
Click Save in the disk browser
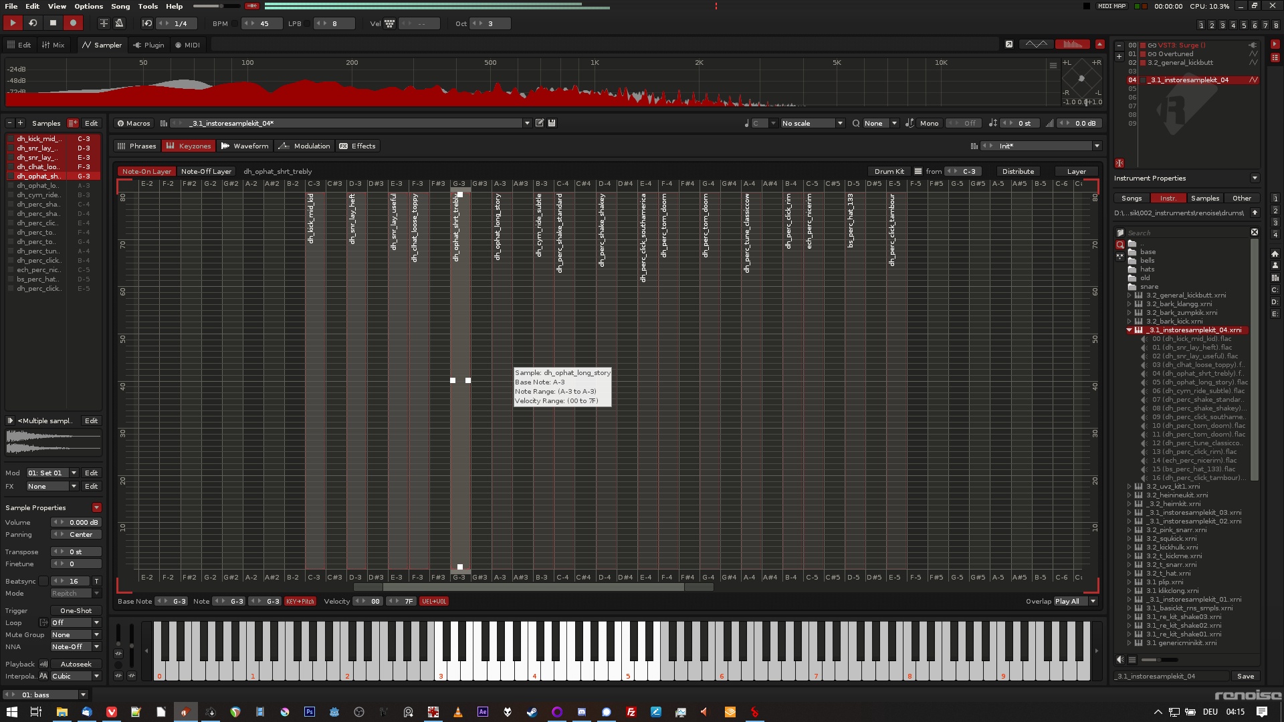click(1245, 677)
